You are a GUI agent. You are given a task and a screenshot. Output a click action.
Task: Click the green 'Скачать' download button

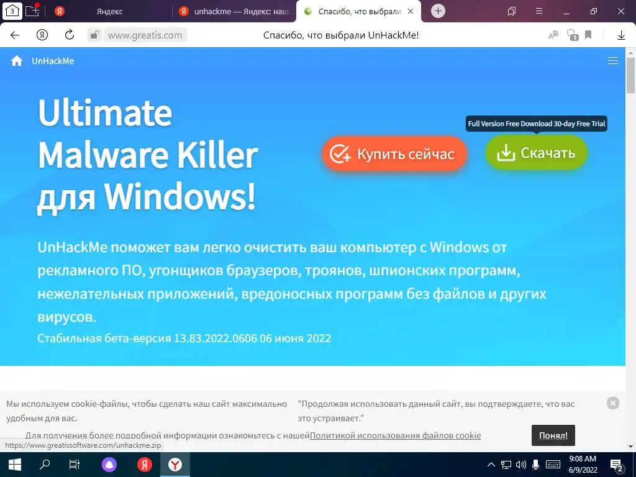pyautogui.click(x=537, y=153)
